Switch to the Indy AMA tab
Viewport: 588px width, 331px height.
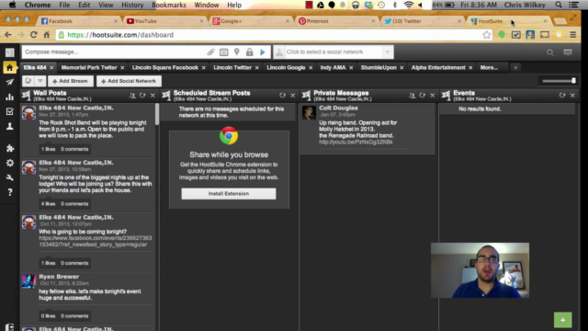(x=333, y=67)
